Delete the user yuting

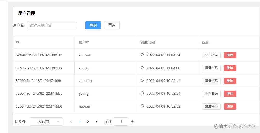pyautogui.click(x=230, y=94)
